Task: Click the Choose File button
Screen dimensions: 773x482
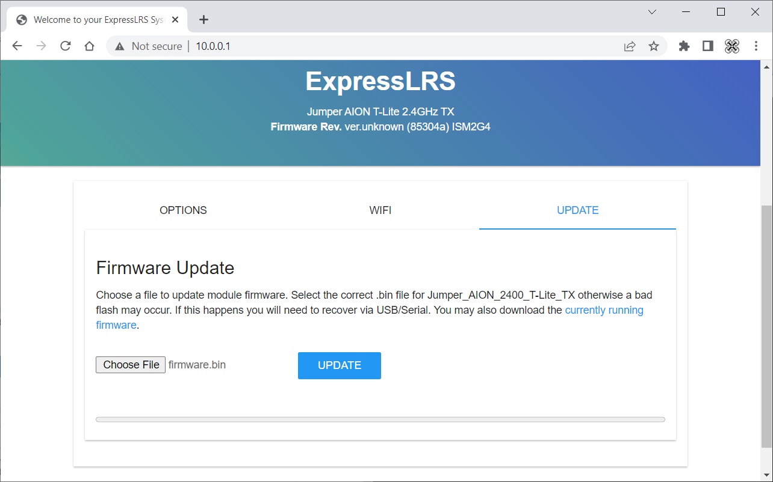Action: click(x=131, y=365)
